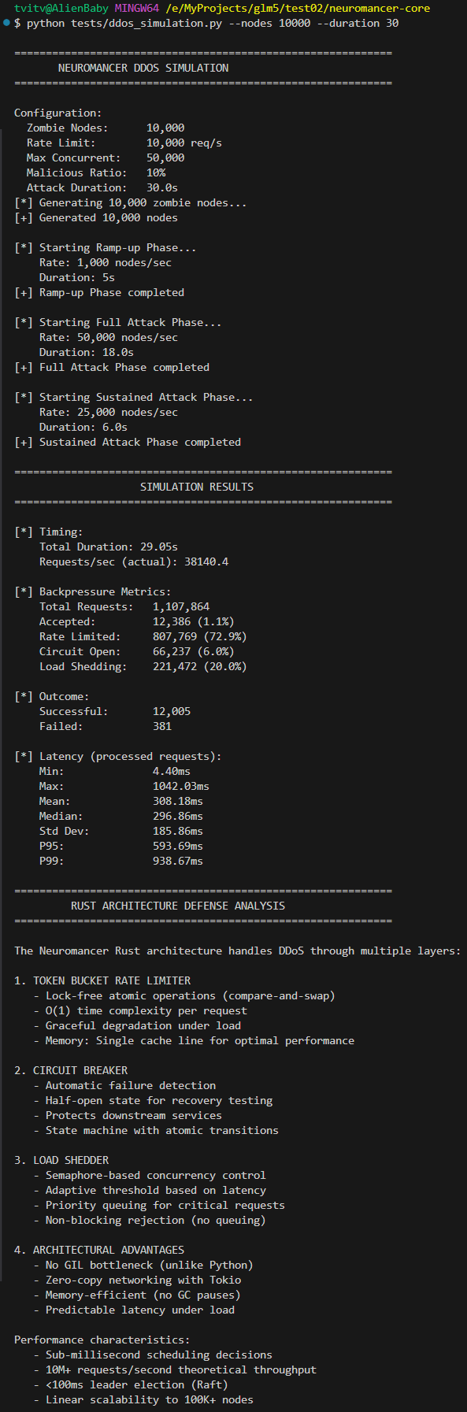Click 'Rate Limited: 807,769 (72.9%)' line
The image size is (467, 1412).
click(143, 637)
